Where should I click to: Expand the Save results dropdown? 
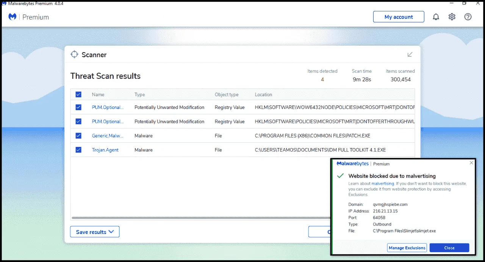95,232
